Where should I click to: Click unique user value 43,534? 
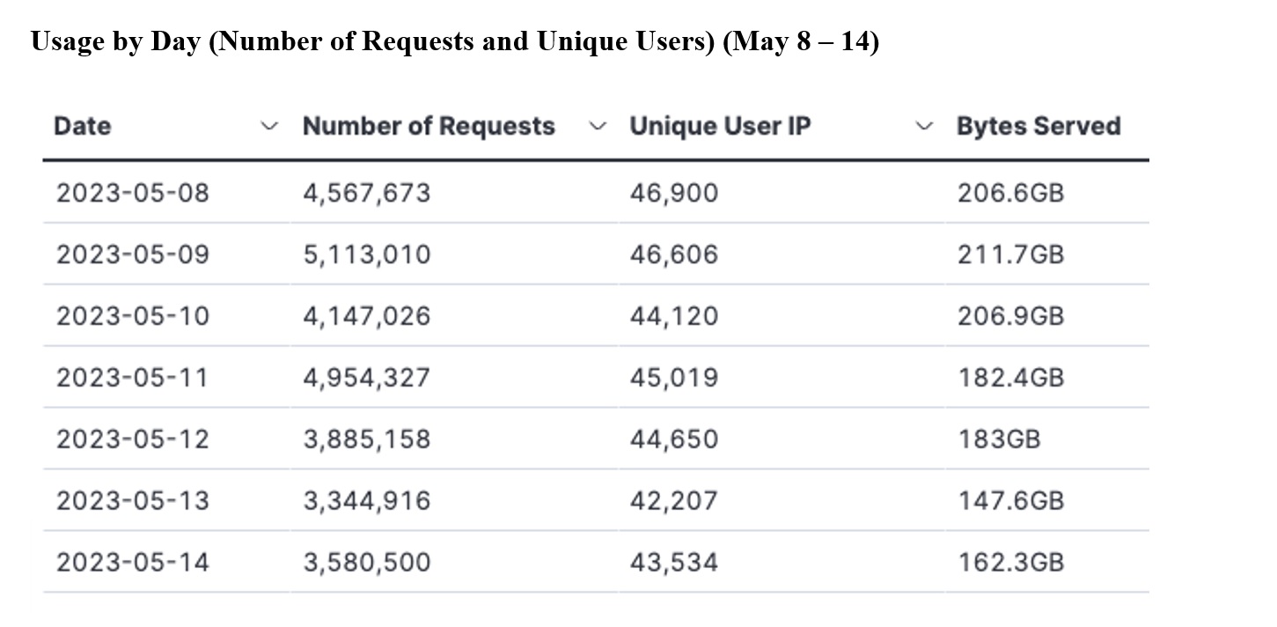(x=674, y=563)
